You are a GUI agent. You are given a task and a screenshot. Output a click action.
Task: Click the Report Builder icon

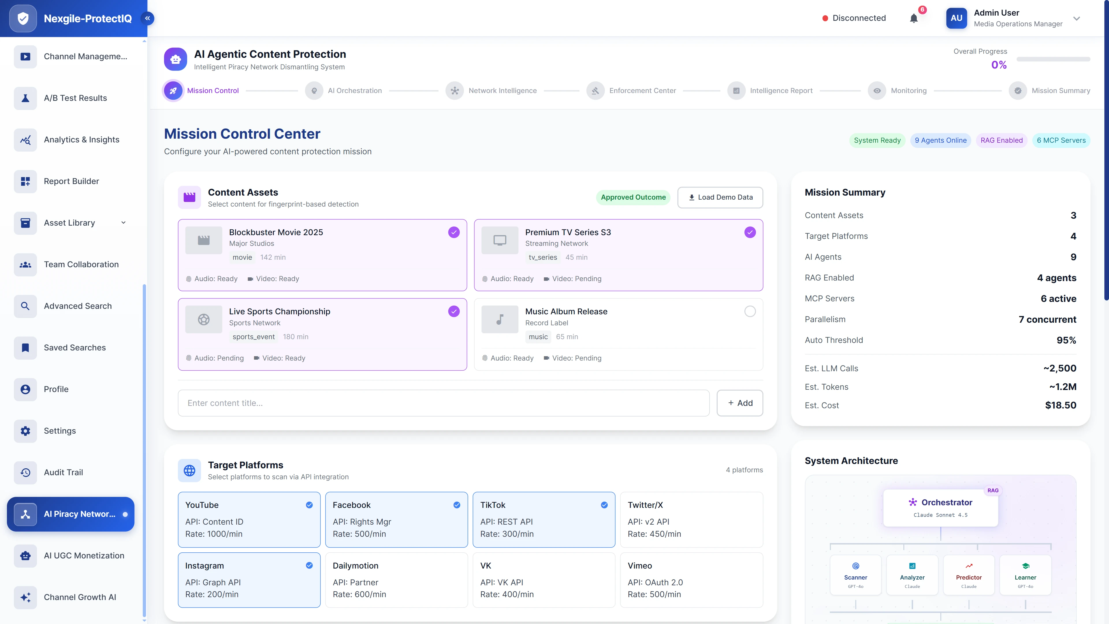click(25, 181)
